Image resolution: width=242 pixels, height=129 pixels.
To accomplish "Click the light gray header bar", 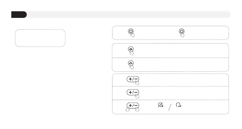I will 128,14.
